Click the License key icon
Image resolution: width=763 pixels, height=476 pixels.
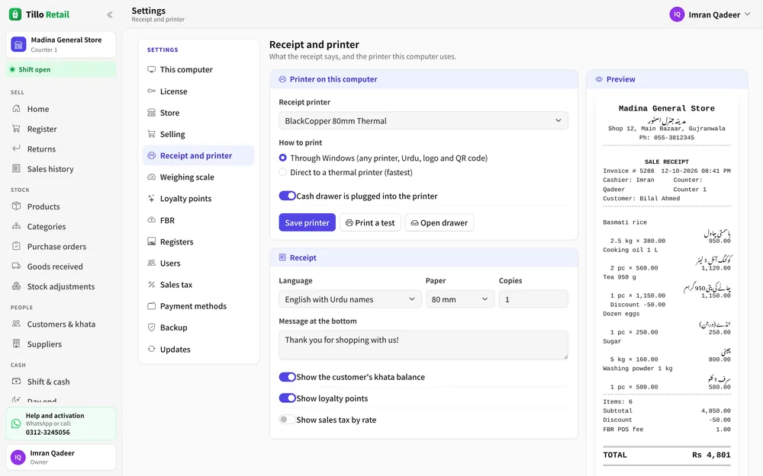(x=151, y=91)
